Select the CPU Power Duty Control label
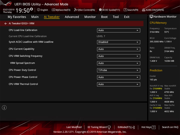The width and height of the screenshot is (180, 135). click(22, 70)
